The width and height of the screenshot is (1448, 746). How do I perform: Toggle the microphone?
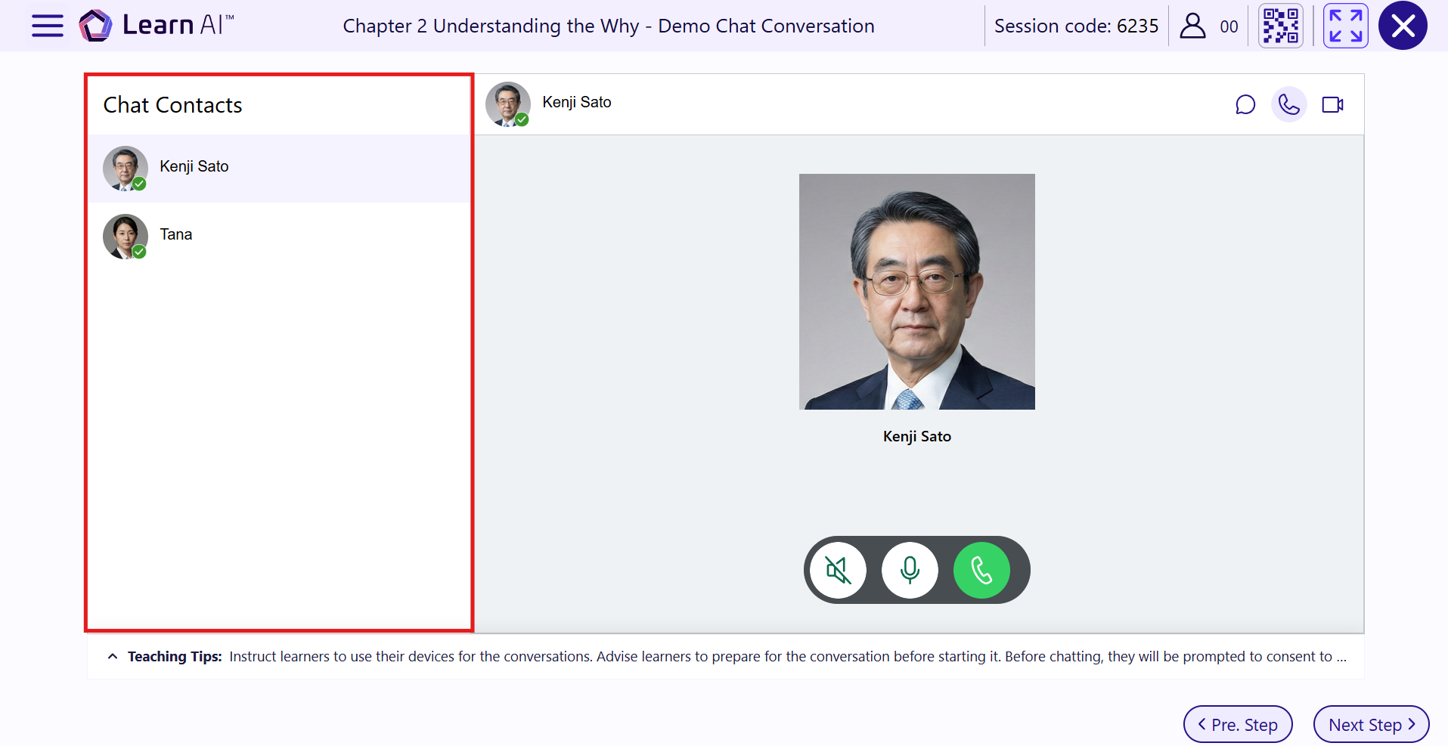pos(910,570)
